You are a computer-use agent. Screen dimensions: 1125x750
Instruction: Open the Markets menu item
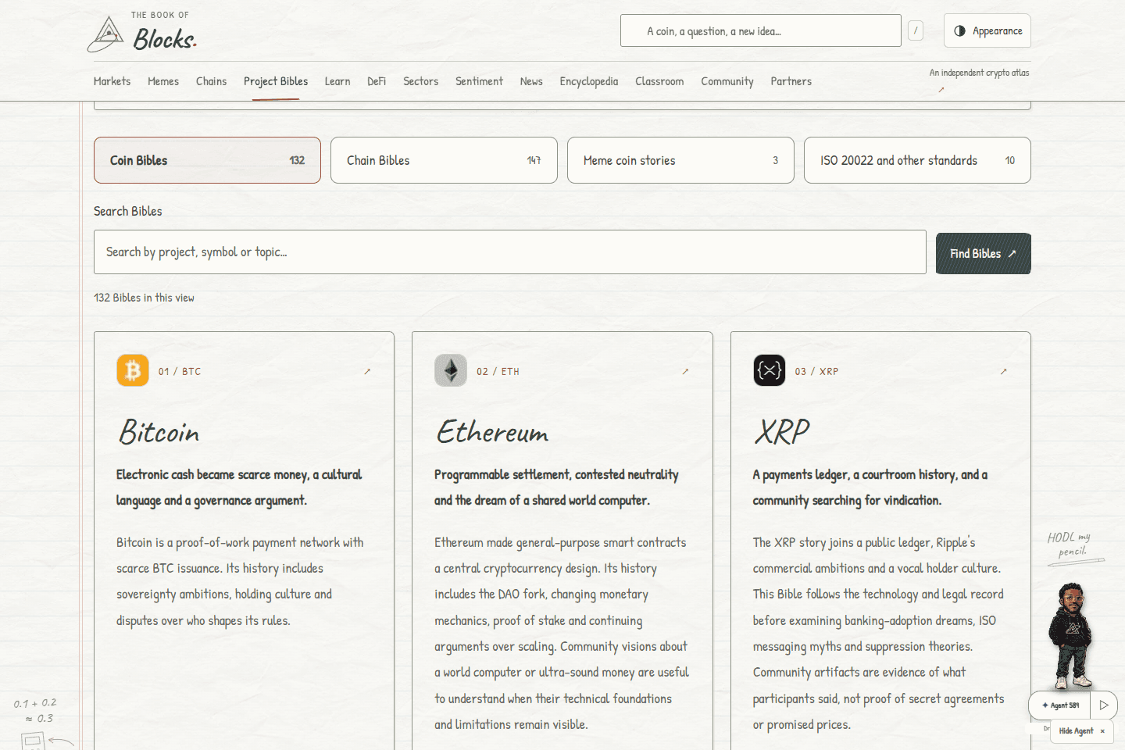point(112,81)
